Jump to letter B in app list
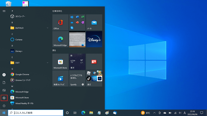Screen dimensions: 207x116 [x=12, y=23]
